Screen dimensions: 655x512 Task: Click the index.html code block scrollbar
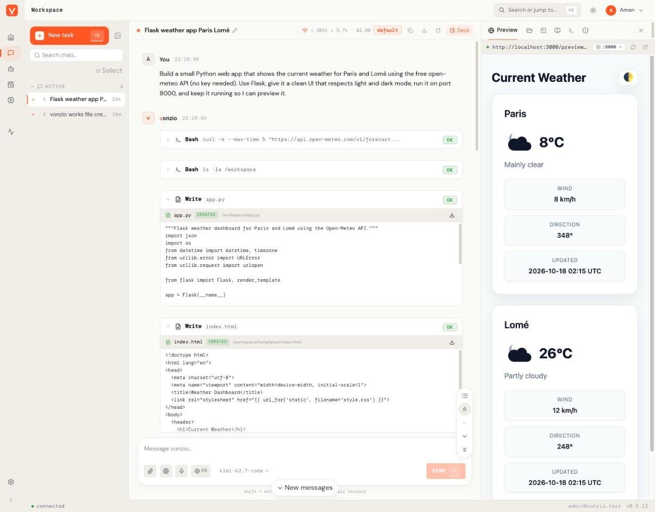coord(460,371)
